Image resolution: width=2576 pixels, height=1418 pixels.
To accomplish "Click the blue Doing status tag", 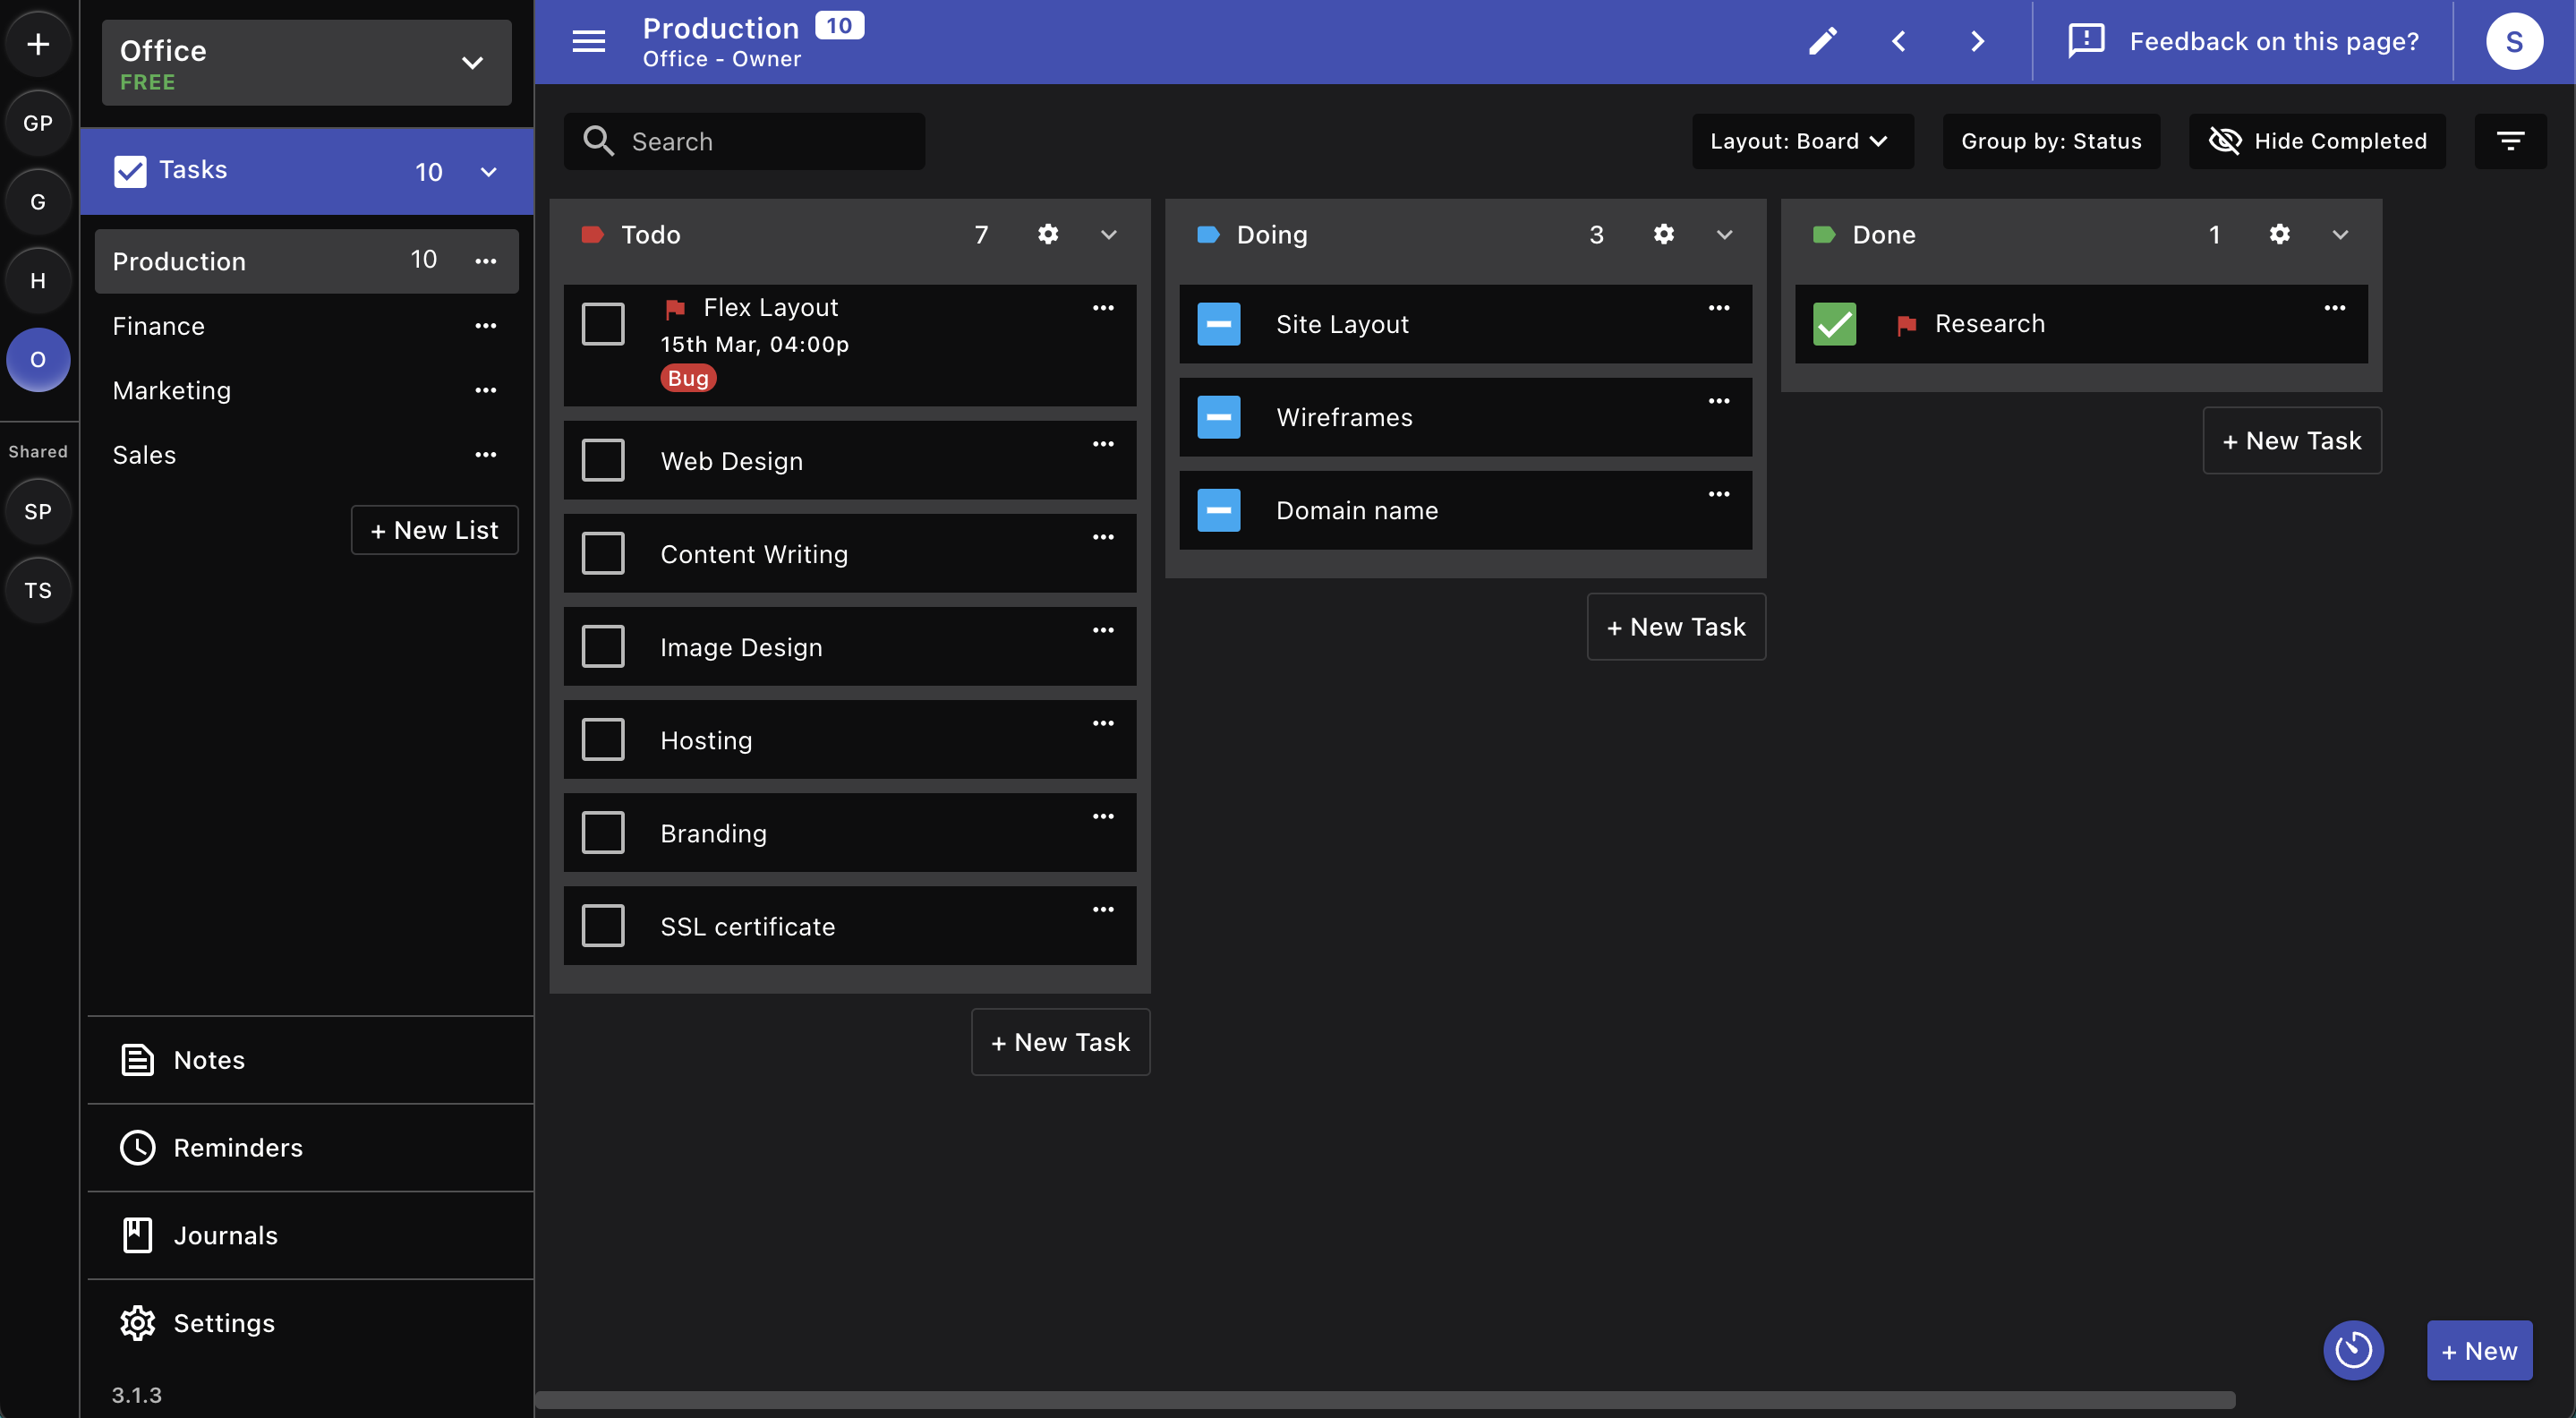I will pyautogui.click(x=1208, y=235).
